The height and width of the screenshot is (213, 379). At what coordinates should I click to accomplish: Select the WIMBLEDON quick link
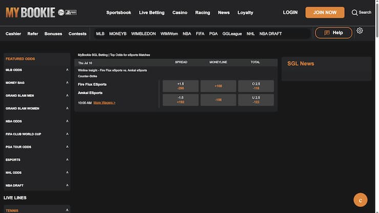[x=143, y=34]
